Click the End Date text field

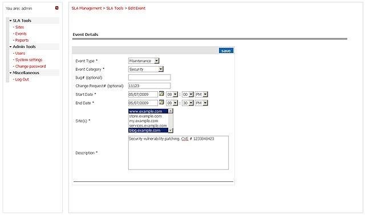143,103
